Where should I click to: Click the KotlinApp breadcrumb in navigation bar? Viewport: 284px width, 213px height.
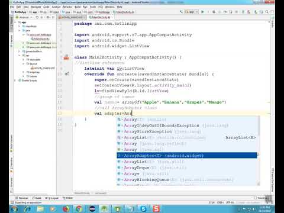[19, 12]
